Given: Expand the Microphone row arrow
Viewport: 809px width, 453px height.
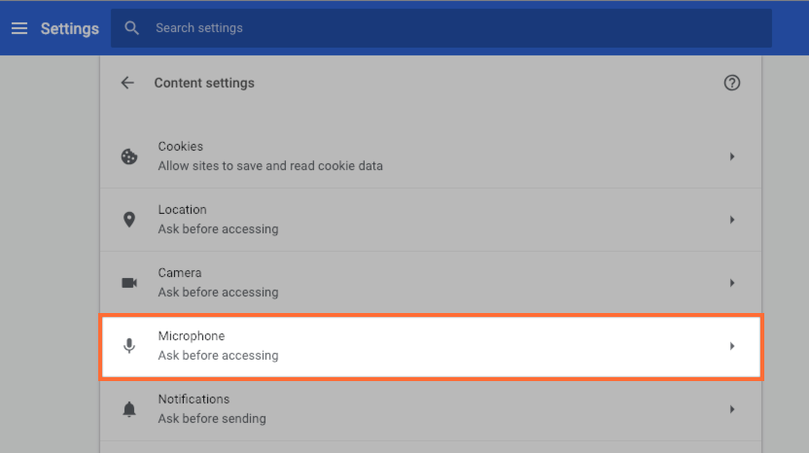Looking at the screenshot, I should [732, 346].
